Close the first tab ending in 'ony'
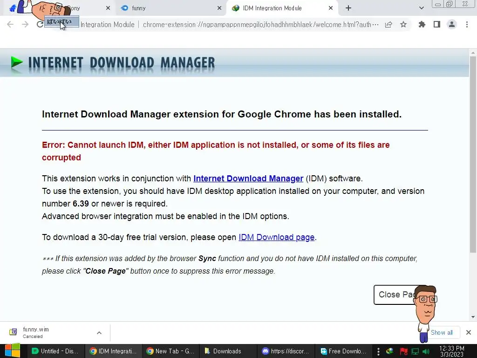This screenshot has width=477, height=358. click(x=108, y=8)
